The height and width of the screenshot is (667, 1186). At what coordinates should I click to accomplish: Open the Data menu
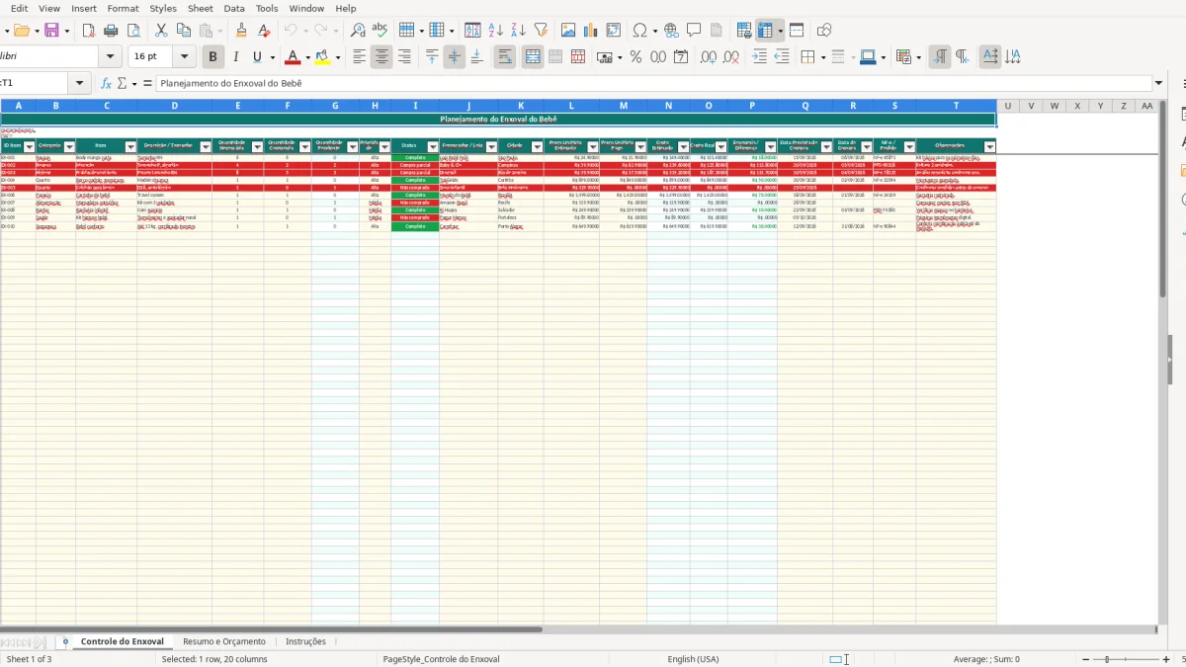pyautogui.click(x=234, y=8)
